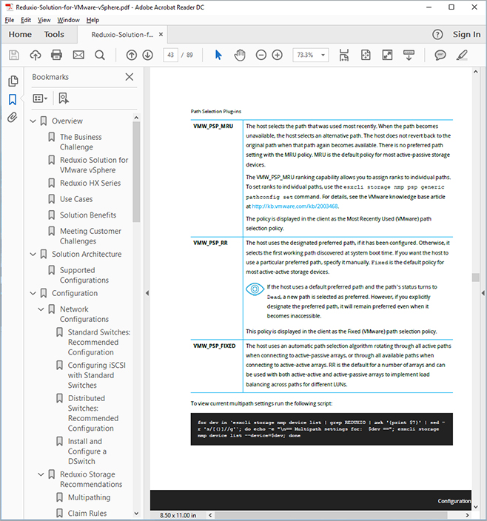Toggle the Bookmarks panel icon
Viewport: 487px width, 521px height.
13,99
